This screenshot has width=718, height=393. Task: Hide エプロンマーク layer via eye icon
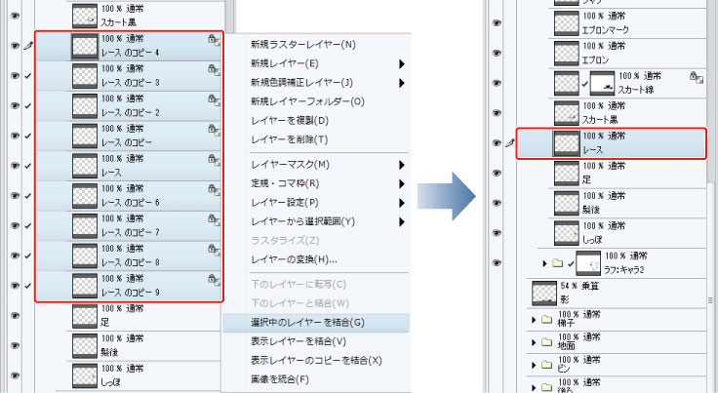tap(497, 22)
